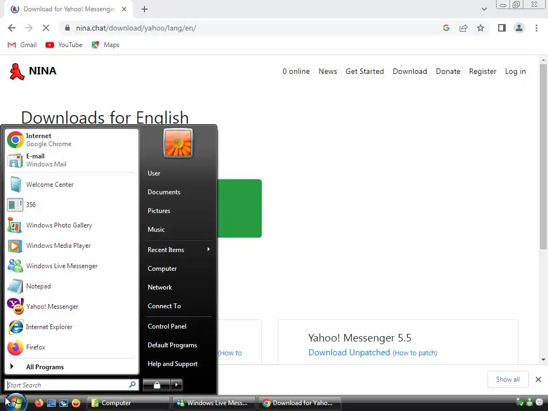Open shutdown options arrow menu
This screenshot has height=411, width=548.
click(177, 385)
